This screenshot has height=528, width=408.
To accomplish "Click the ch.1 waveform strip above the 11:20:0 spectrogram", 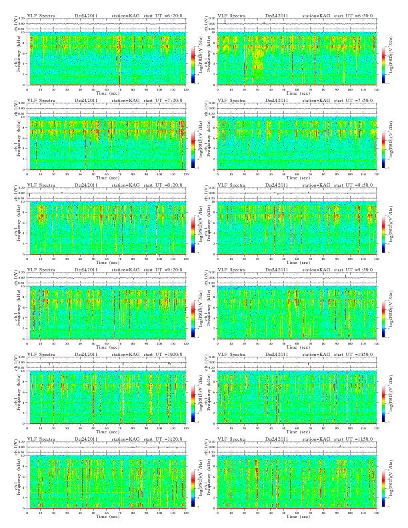I will [107, 447].
